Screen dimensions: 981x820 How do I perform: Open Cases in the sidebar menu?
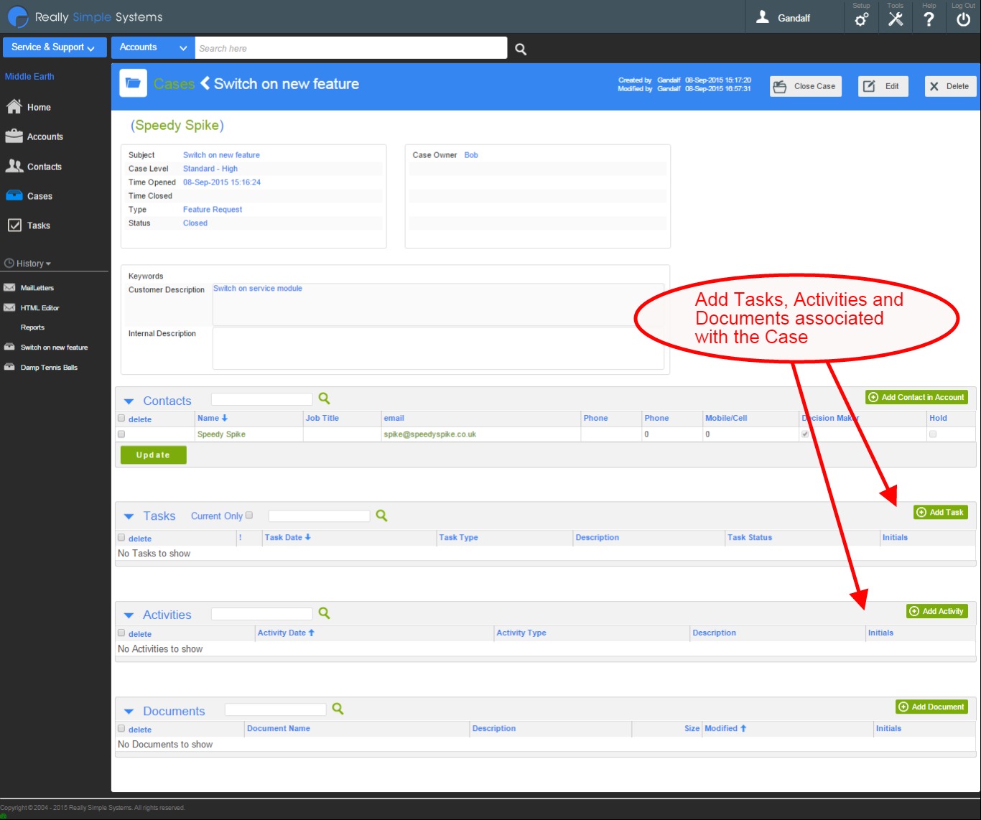[x=39, y=196]
